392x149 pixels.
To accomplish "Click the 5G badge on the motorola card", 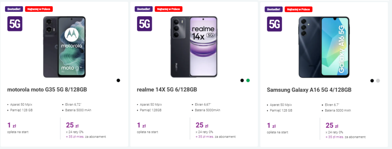I will coord(15,24).
